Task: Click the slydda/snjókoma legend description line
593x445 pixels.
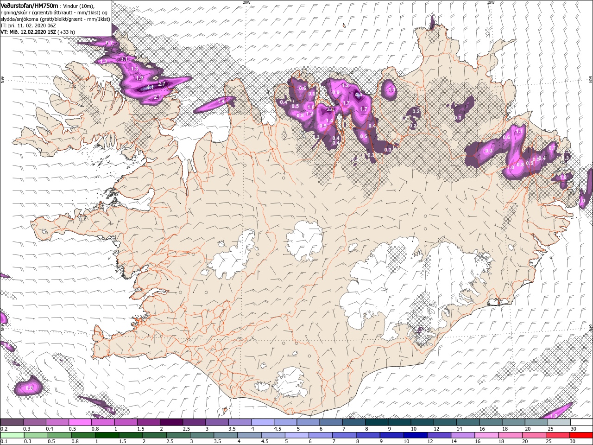Action: point(55,19)
